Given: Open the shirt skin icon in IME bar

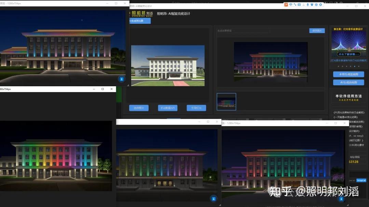Looking at the screenshot, I should pos(312,5).
